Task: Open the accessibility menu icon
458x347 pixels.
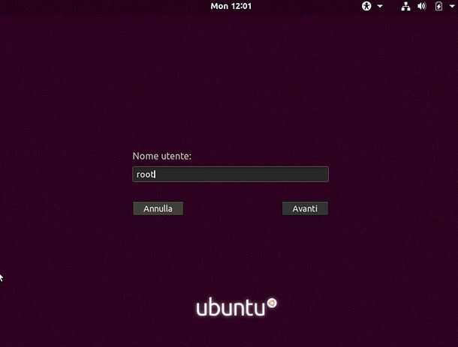Action: click(x=366, y=6)
